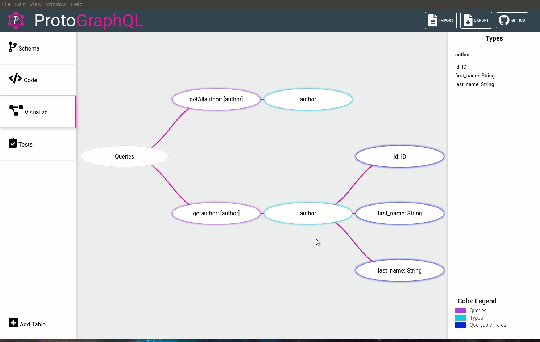Screen dimensions: 540x342
Task: Click the Export download icon
Action: click(468, 20)
